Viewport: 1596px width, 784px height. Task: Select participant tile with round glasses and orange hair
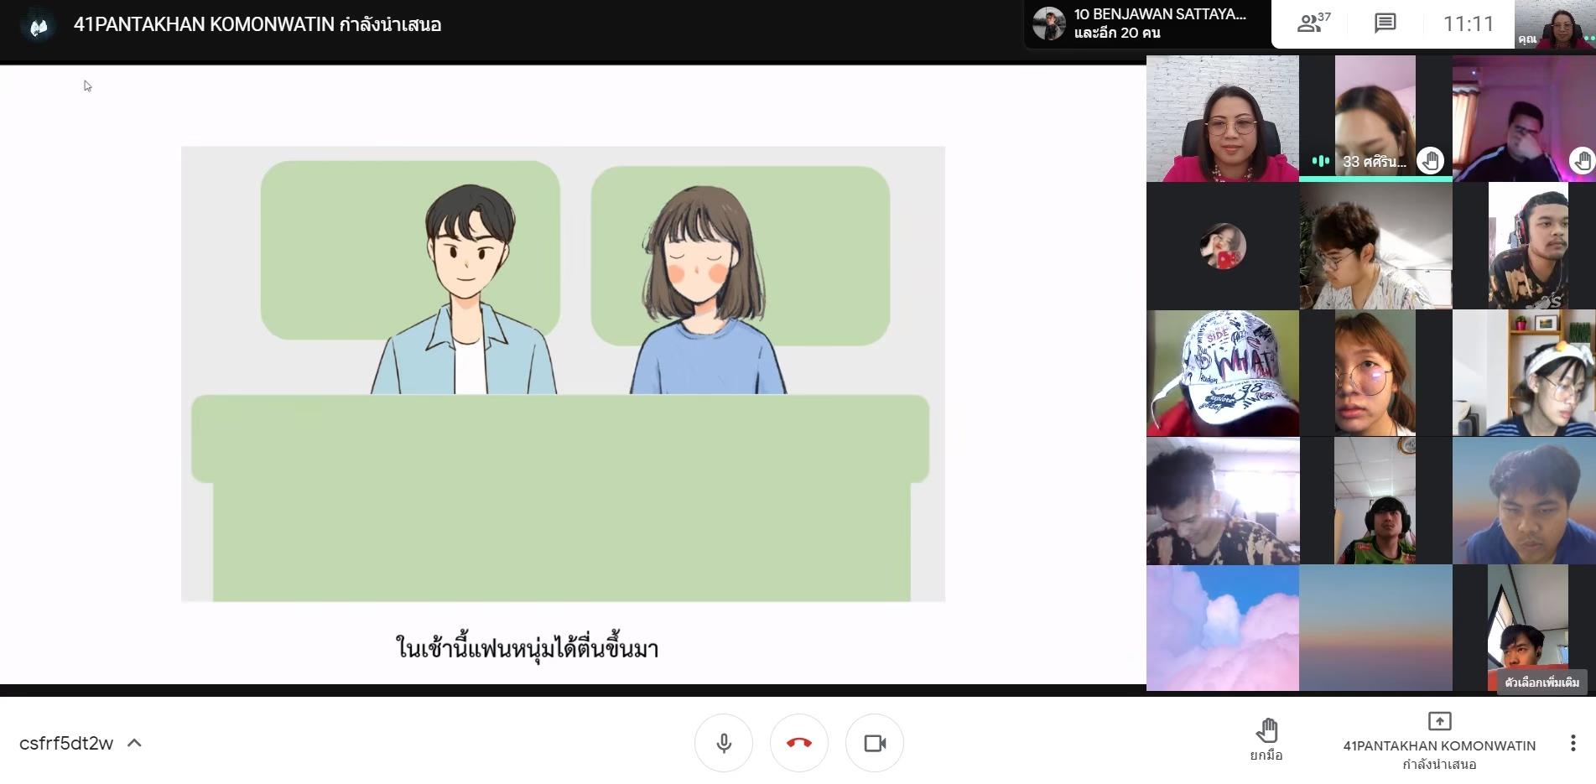pyautogui.click(x=1375, y=374)
